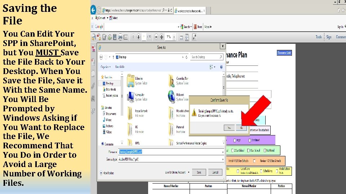Click the help icon in Save As dialog
The image size is (346, 194).
pos(221,67)
